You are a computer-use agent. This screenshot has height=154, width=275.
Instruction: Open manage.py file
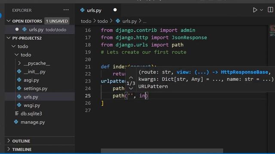33,122
